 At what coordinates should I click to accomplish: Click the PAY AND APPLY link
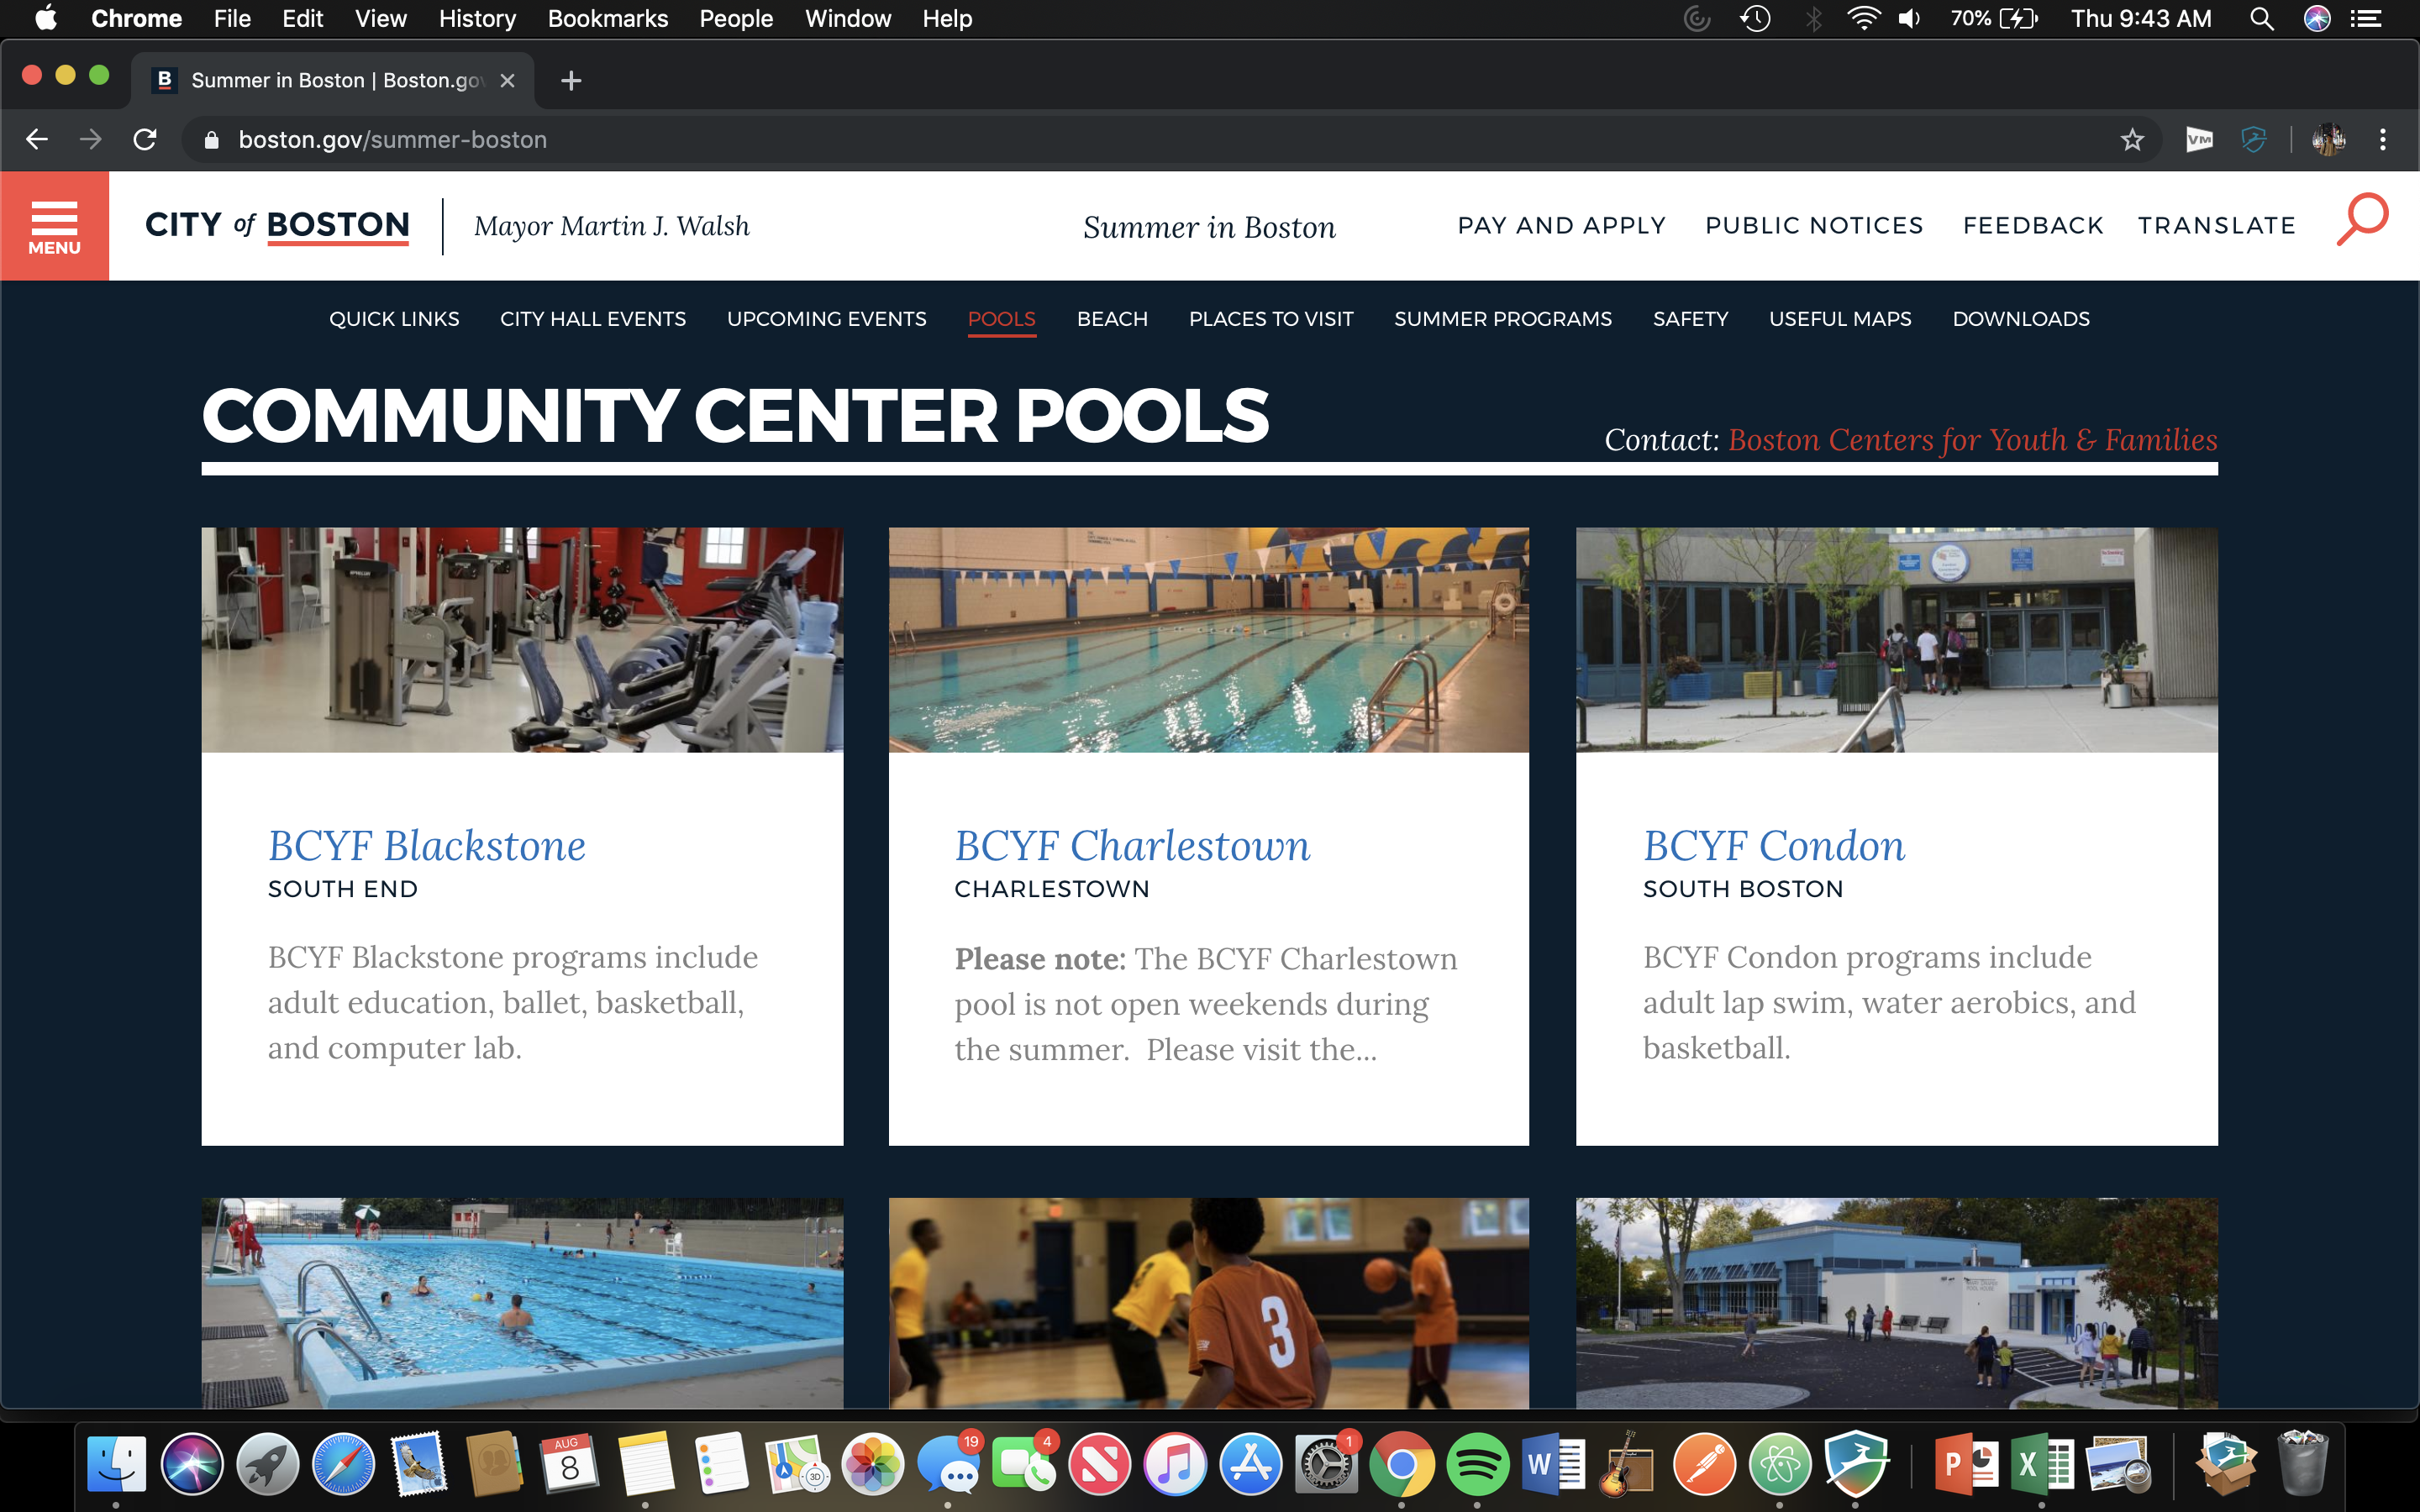coord(1561,226)
